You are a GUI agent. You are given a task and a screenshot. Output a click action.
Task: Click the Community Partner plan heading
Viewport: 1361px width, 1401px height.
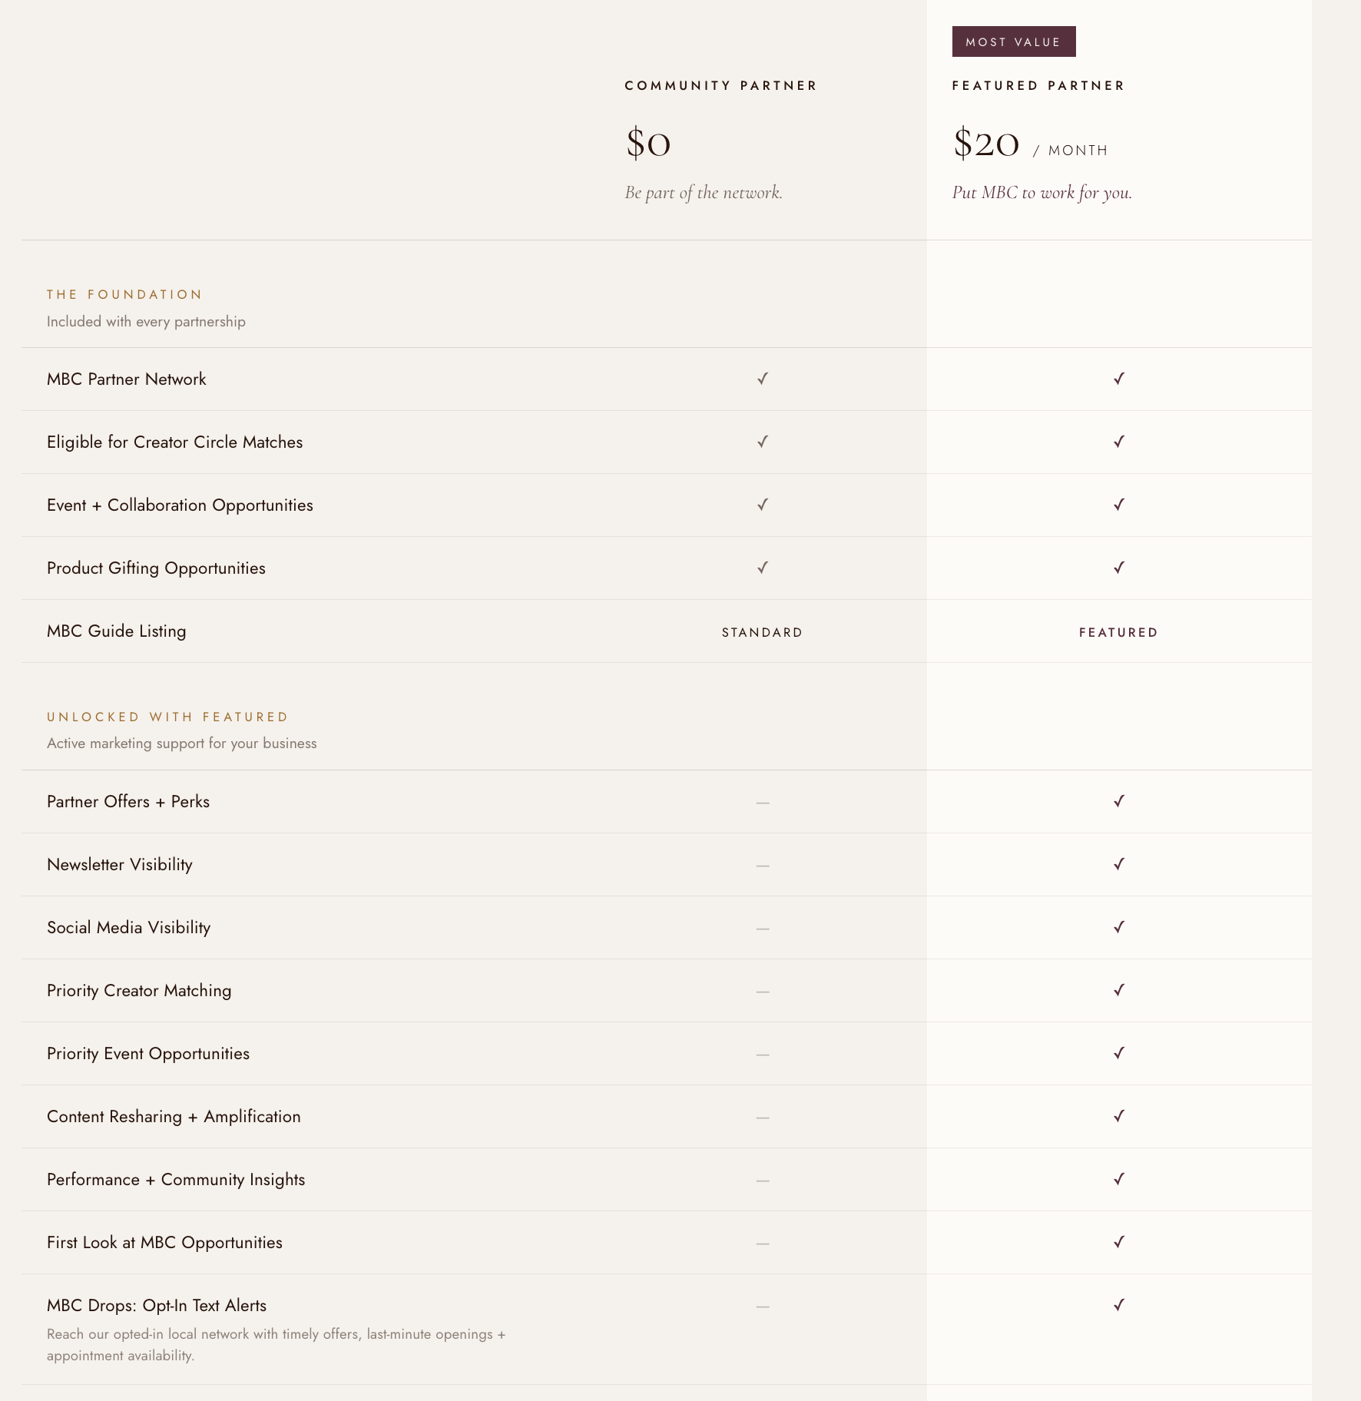pos(720,85)
